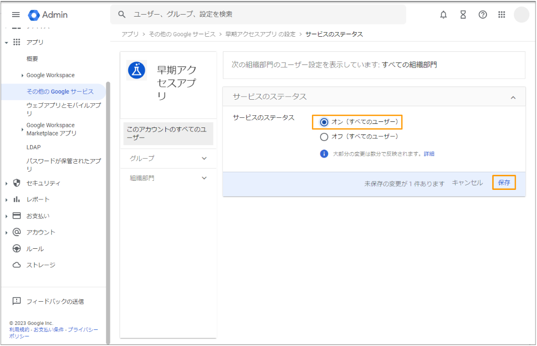The width and height of the screenshot is (537, 346).
Task: Click サービスのステータス panel header
Action: pyautogui.click(x=374, y=97)
